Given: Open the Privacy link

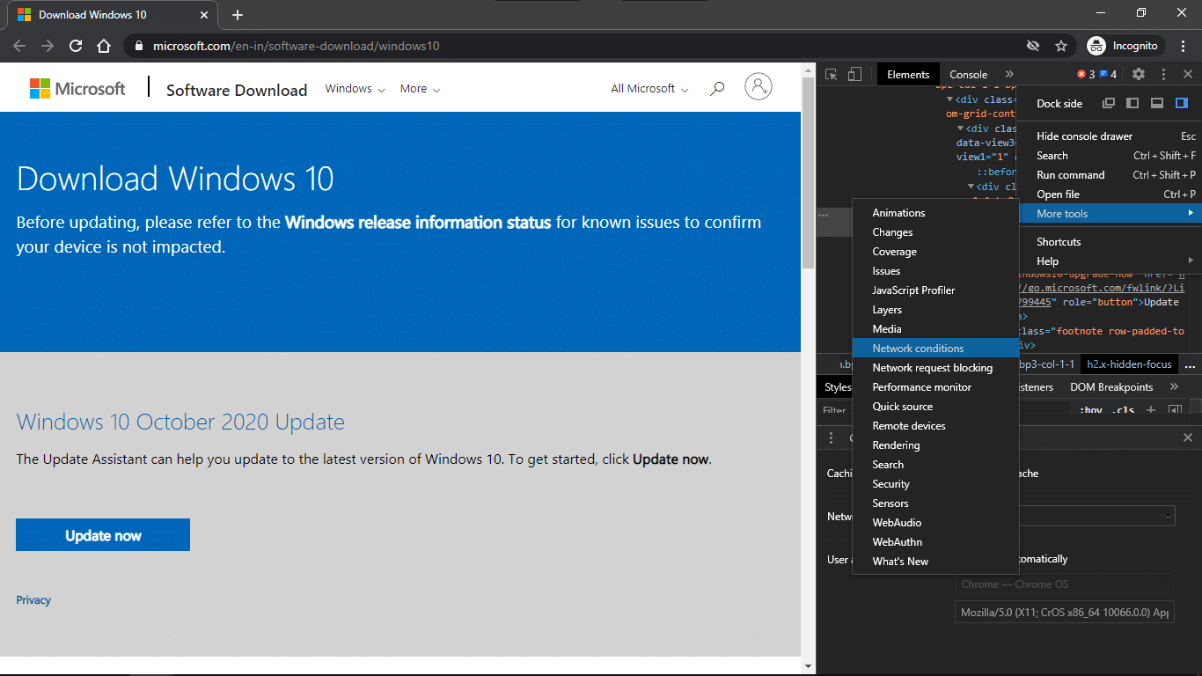Looking at the screenshot, I should pyautogui.click(x=33, y=600).
